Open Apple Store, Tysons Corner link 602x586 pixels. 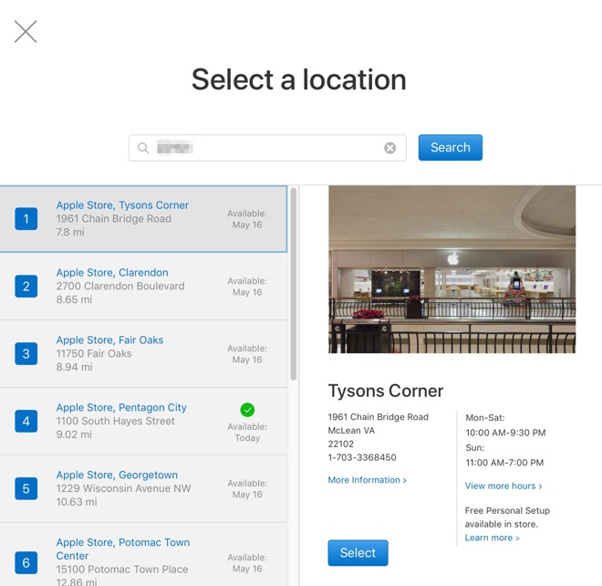pyautogui.click(x=122, y=205)
